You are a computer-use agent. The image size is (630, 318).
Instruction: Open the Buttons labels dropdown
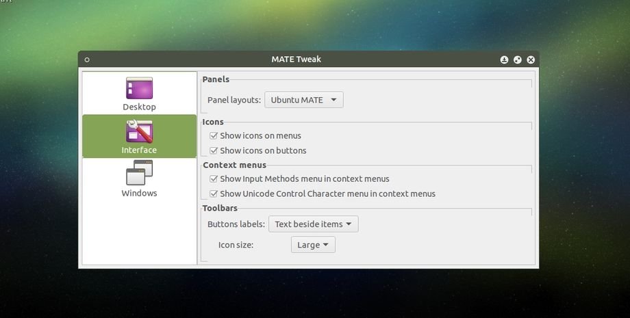pyautogui.click(x=314, y=224)
